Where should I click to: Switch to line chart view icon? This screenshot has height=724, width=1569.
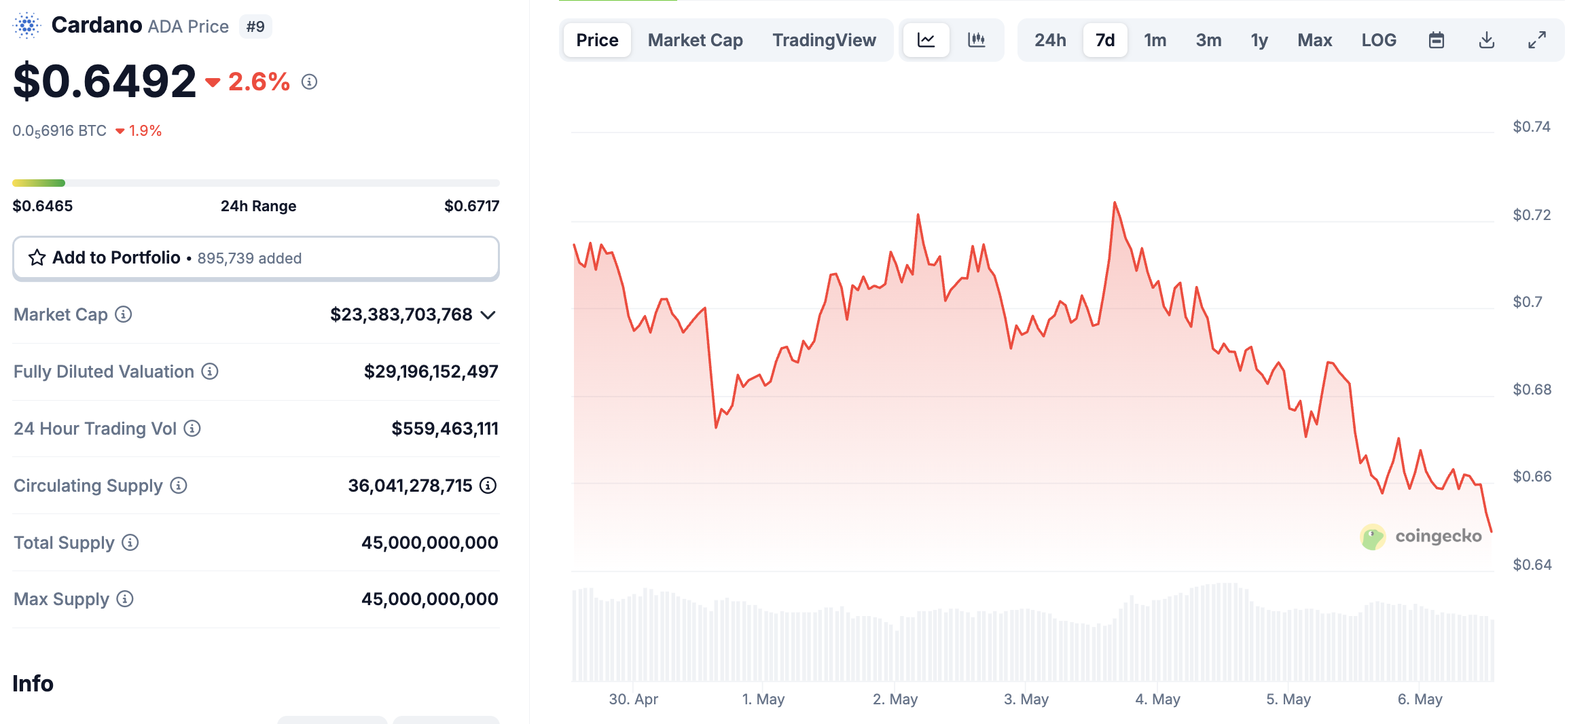click(x=926, y=40)
